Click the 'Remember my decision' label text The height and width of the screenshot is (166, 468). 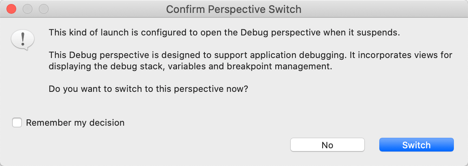click(x=75, y=122)
